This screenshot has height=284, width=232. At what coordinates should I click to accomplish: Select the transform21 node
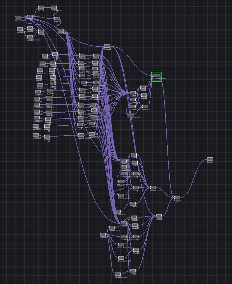tap(121, 195)
